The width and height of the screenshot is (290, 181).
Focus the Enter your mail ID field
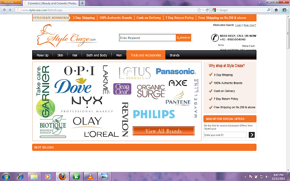click(225, 135)
